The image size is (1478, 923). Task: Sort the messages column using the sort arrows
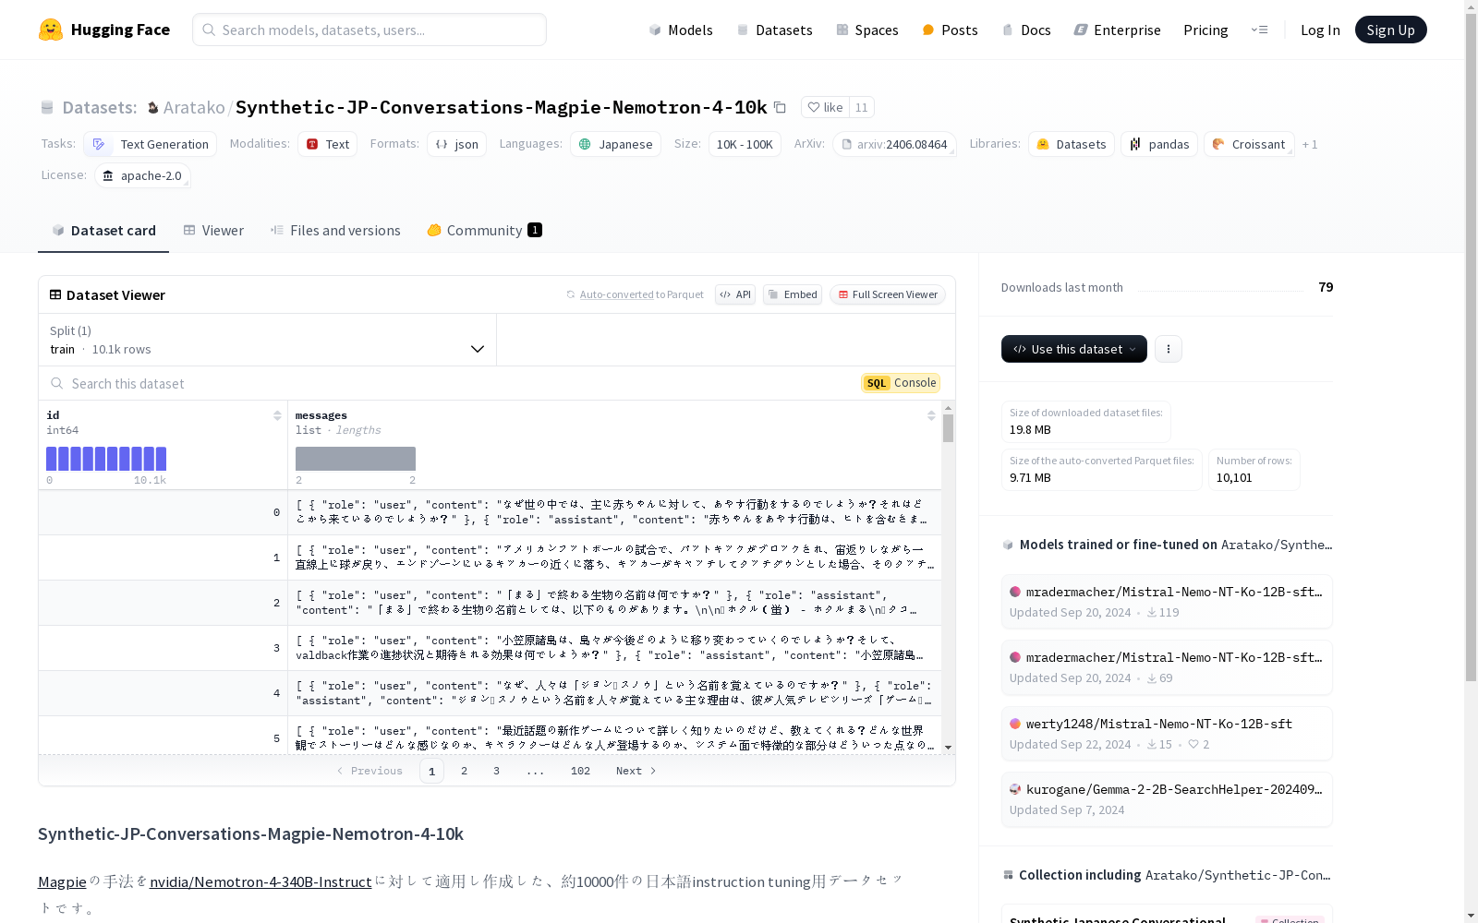(x=931, y=415)
